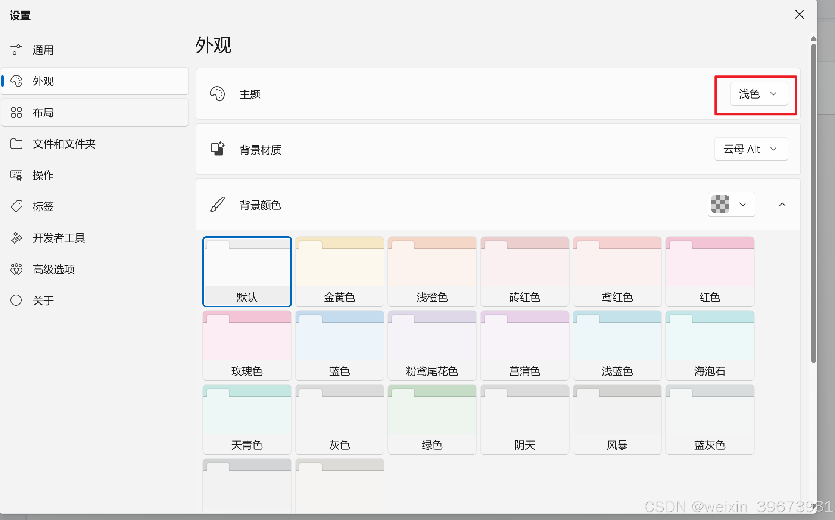Viewport: 835px width, 520px height.
Task: Choose the 绿色 background color tile
Action: pos(432,419)
